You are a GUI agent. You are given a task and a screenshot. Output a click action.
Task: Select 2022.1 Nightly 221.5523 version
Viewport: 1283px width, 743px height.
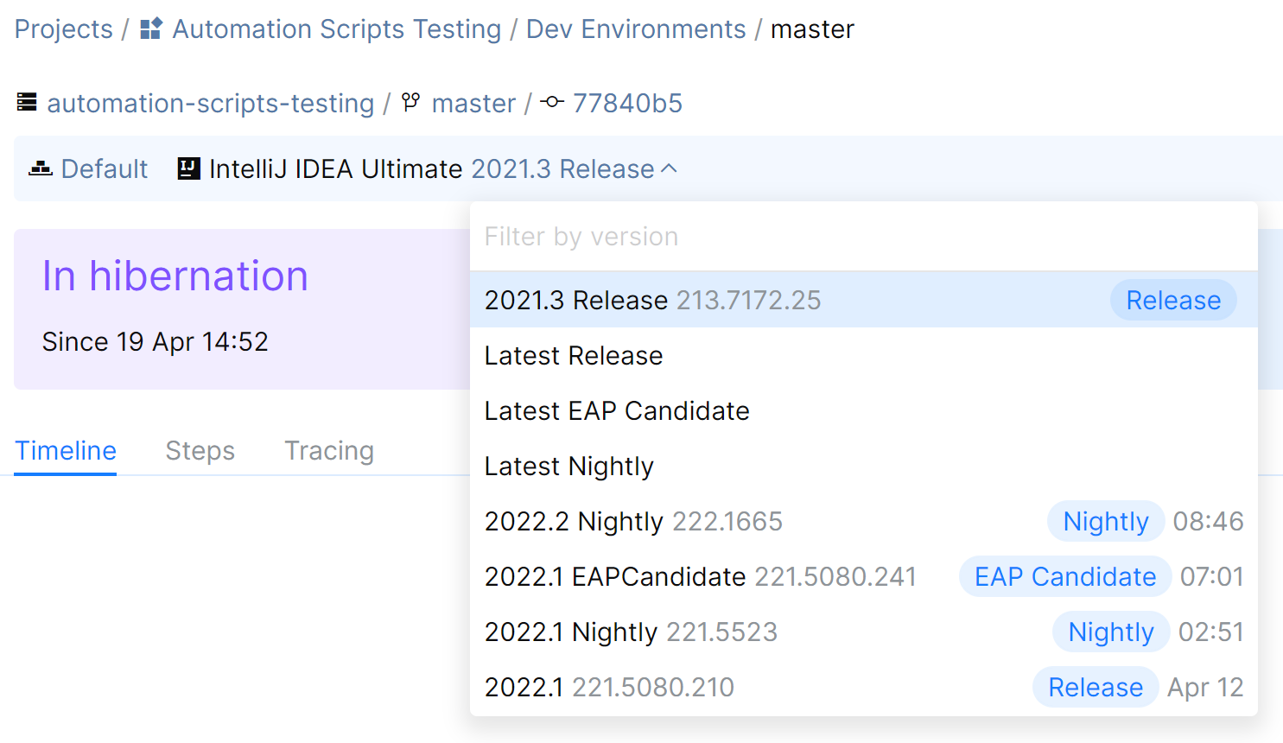point(864,632)
